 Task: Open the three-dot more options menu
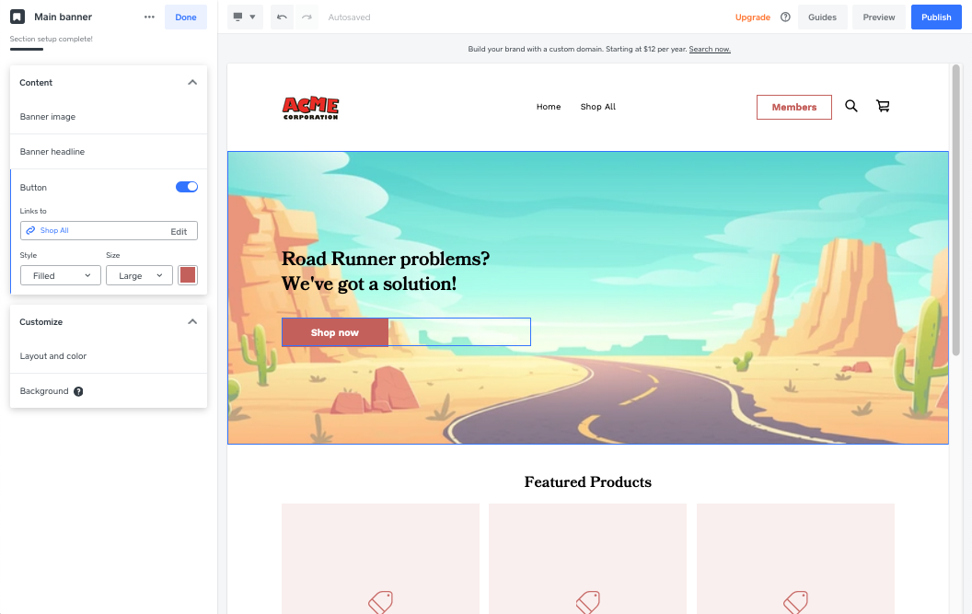click(149, 17)
